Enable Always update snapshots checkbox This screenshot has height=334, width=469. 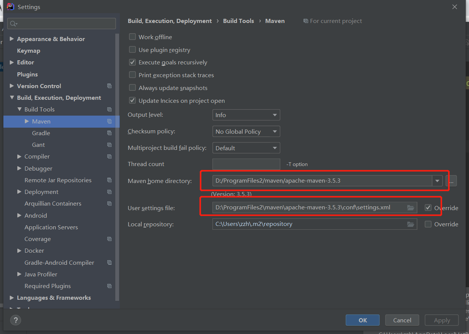(132, 88)
